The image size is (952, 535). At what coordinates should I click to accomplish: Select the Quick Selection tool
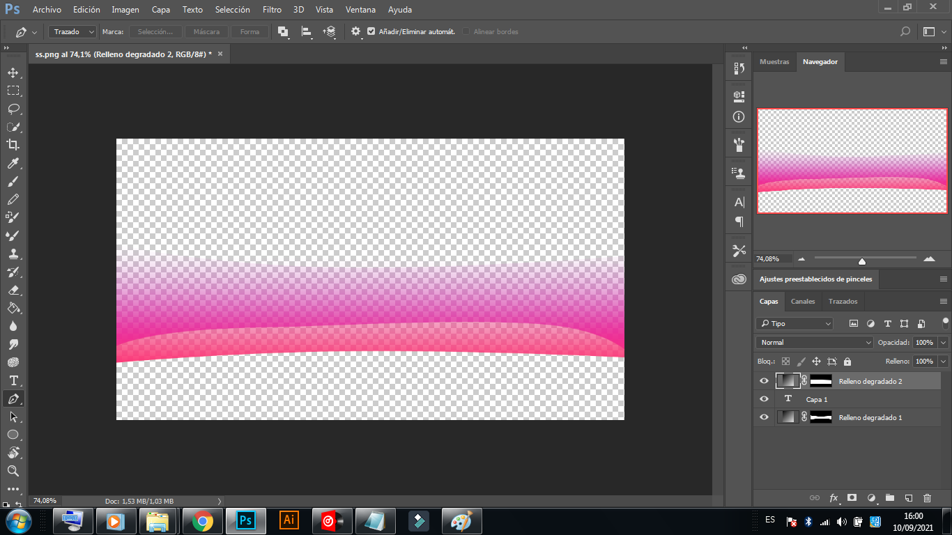coord(13,127)
